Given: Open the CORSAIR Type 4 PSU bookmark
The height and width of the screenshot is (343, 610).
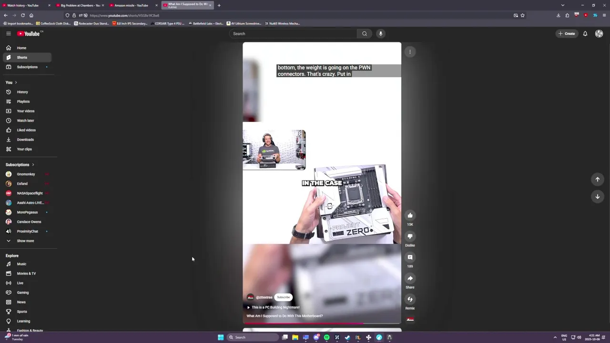Looking at the screenshot, I should click(167, 23).
